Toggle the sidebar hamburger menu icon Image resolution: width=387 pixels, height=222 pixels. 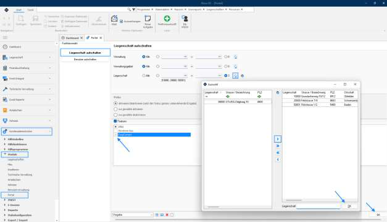coord(5,38)
